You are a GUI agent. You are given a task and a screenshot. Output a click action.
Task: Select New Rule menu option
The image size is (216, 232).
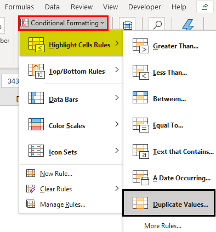click(x=56, y=173)
